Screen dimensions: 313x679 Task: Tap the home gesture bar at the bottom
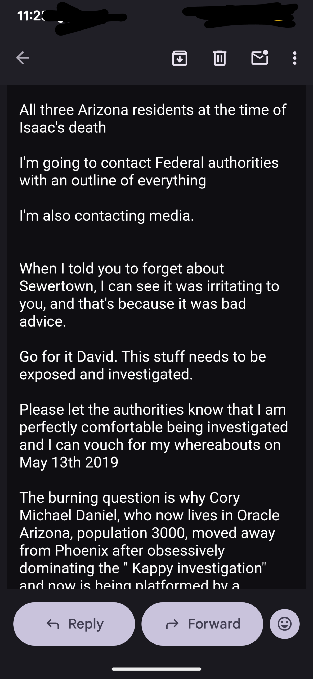click(x=156, y=669)
